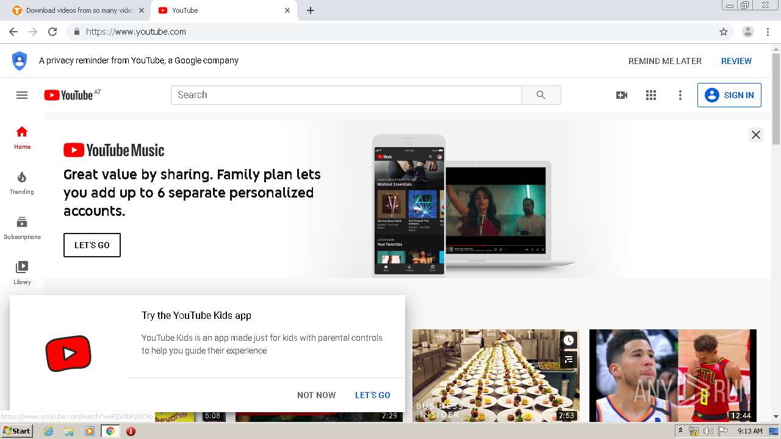
Task: Open a new browser tab
Action: click(x=311, y=10)
